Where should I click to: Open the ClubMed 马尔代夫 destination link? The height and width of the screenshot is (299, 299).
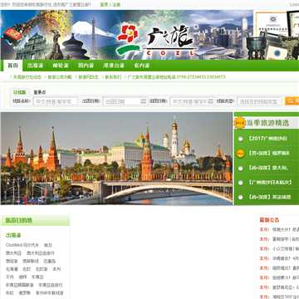22,245
